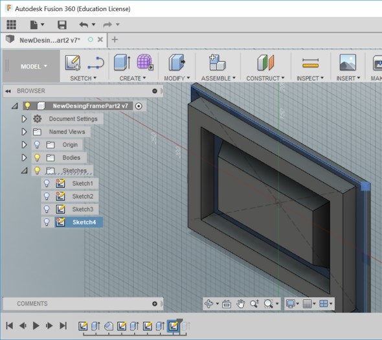Viewport: 382px width, 340px height.
Task: Open the INSPECT menu
Action: point(310,78)
